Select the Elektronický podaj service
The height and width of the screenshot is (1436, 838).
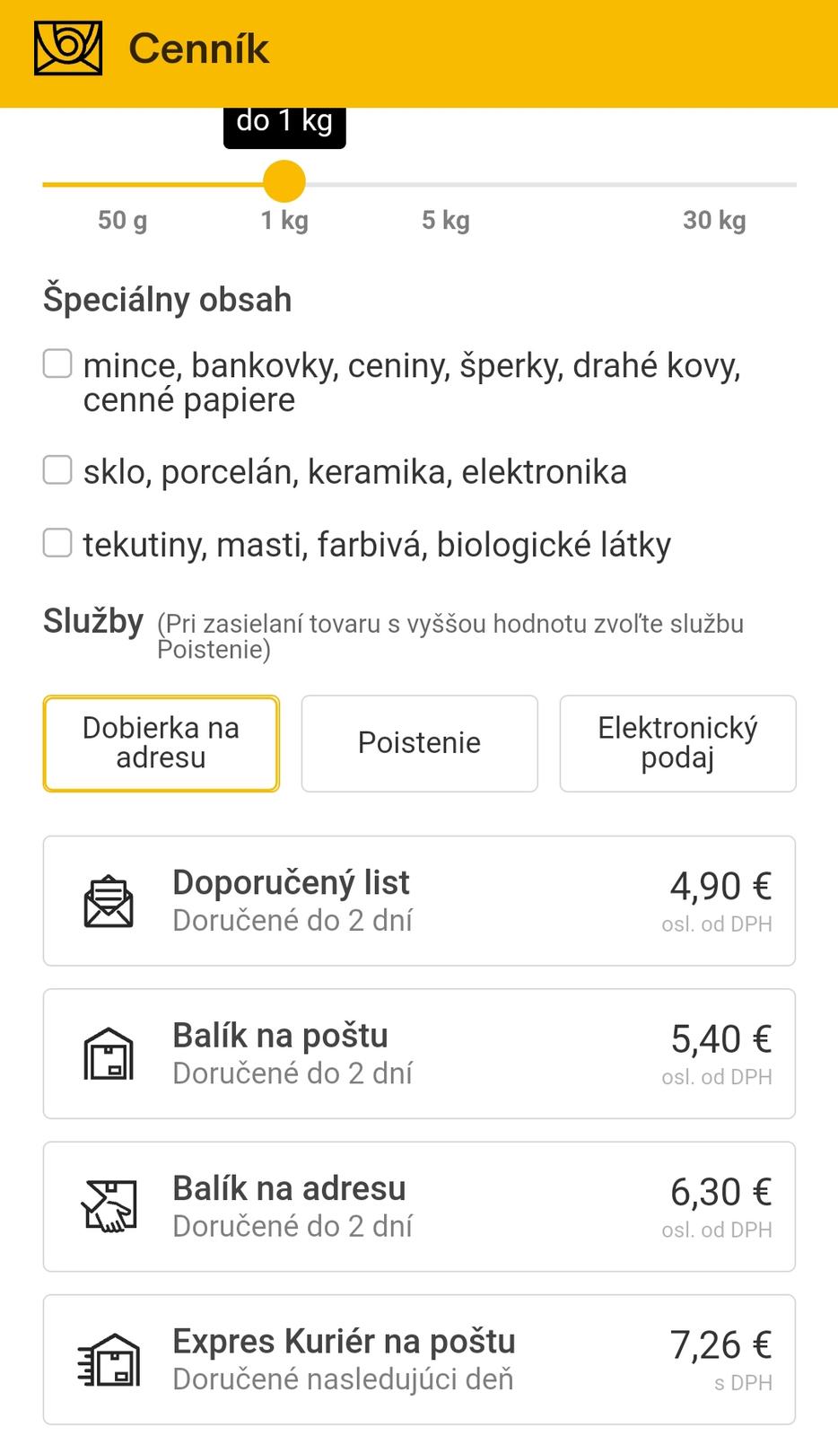(677, 743)
